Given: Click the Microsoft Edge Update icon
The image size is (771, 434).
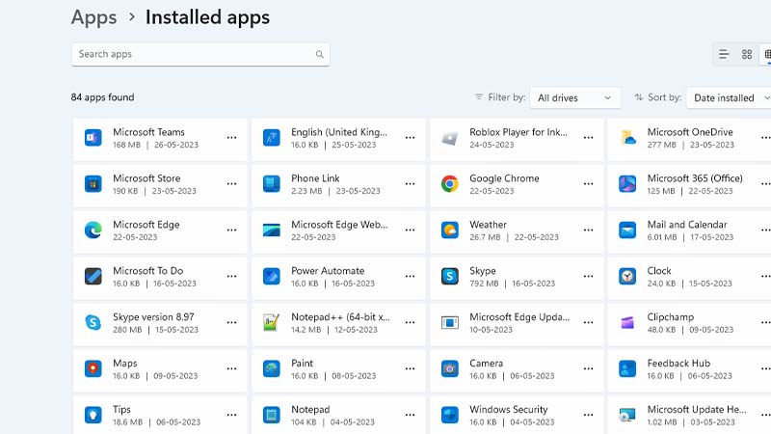Looking at the screenshot, I should tap(449, 323).
